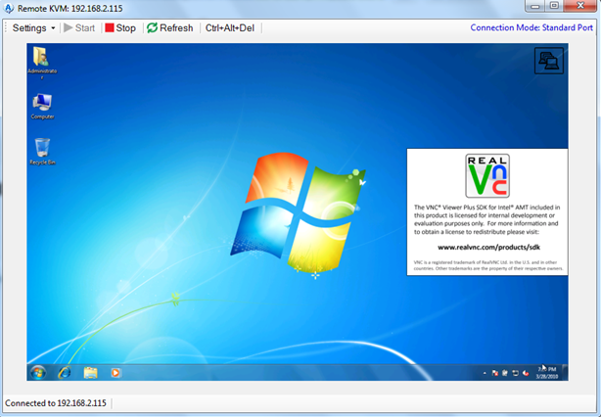Click the power plug tray icon
Image resolution: width=601 pixels, height=417 pixels.
(x=505, y=373)
